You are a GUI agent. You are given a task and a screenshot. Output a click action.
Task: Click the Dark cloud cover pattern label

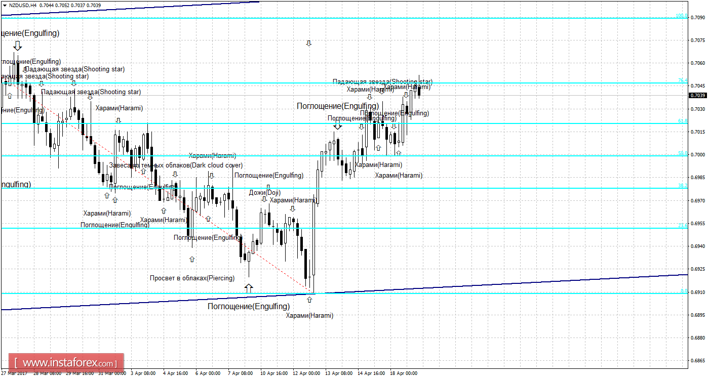tap(176, 165)
